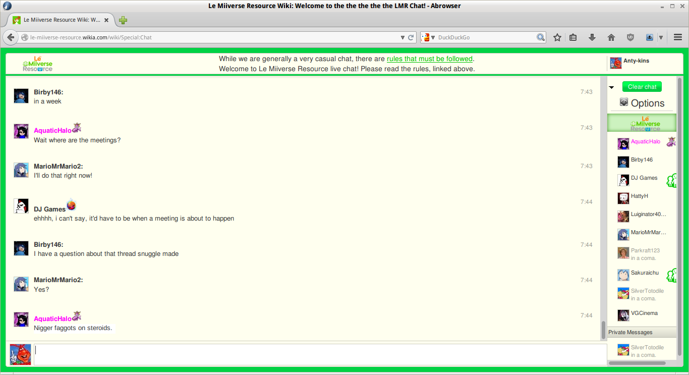This screenshot has width=689, height=375.
Task: Click Sakuraichu's avatar in the user list
Action: pyautogui.click(x=623, y=275)
